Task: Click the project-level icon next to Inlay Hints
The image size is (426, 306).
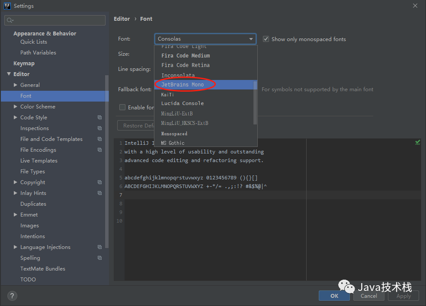Action: click(100, 193)
